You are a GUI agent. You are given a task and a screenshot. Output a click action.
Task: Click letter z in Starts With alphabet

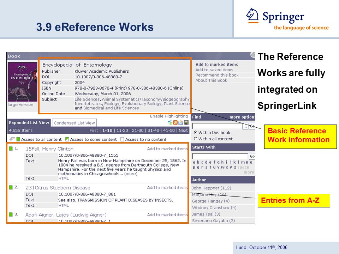click(x=235, y=167)
